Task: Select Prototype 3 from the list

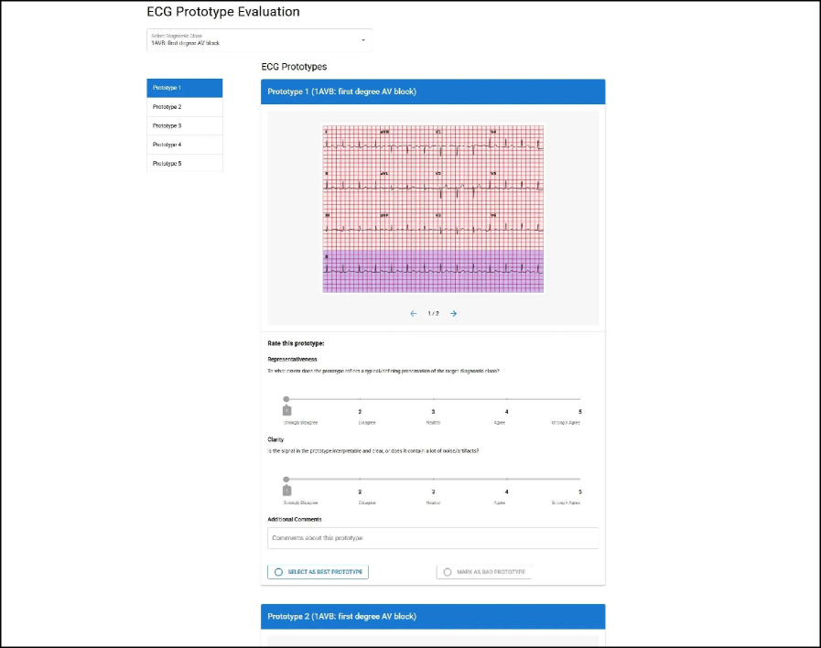Action: pos(184,125)
